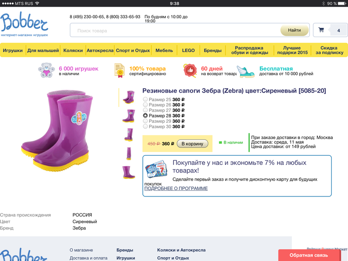The width and height of the screenshot is (348, 261).
Task: Click the thumbs-up 60 days return badge
Action: click(190, 70)
